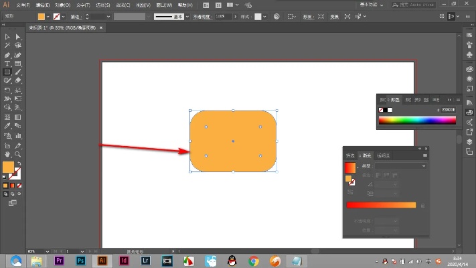Image resolution: width=476 pixels, height=268 pixels.
Task: Click the 不透明度 opacity link
Action: click(202, 17)
